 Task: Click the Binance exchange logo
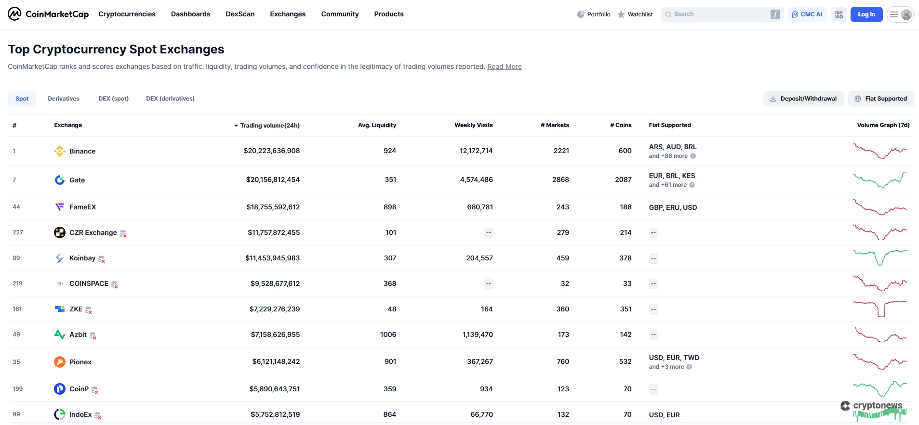point(60,151)
